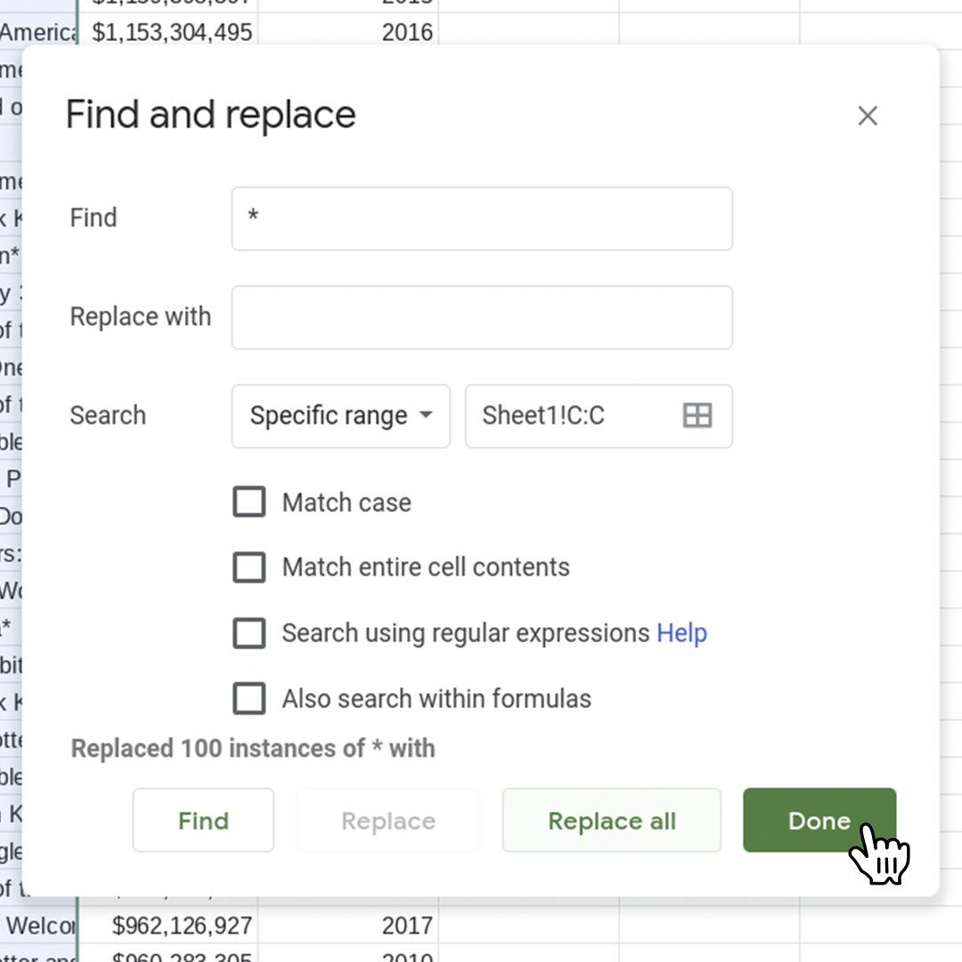Toggle Also search within formulas checkbox
The height and width of the screenshot is (962, 962).
pyautogui.click(x=249, y=698)
